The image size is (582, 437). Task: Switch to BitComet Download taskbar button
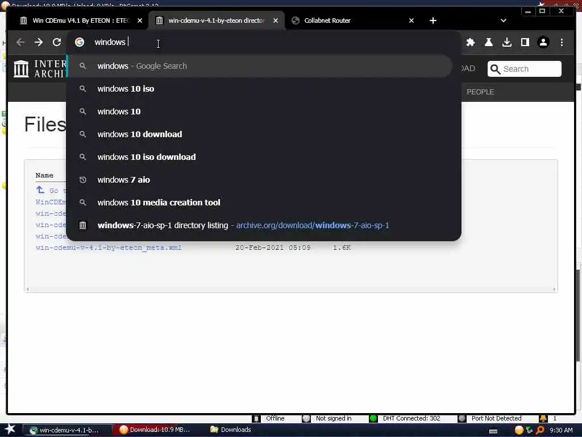pyautogui.click(x=157, y=430)
